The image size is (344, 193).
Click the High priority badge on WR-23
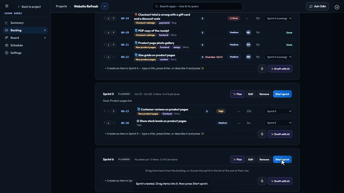click(x=221, y=111)
